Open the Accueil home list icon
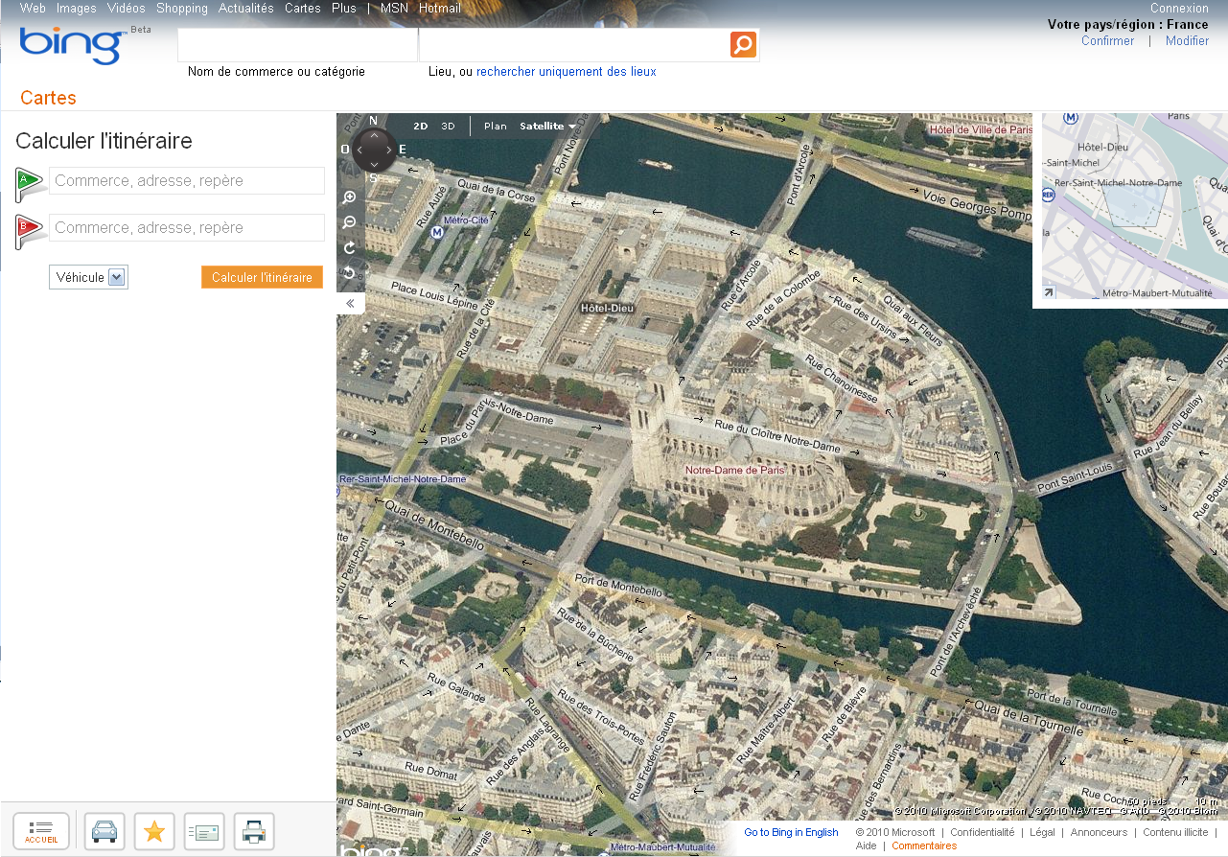This screenshot has height=857, width=1228. (41, 831)
